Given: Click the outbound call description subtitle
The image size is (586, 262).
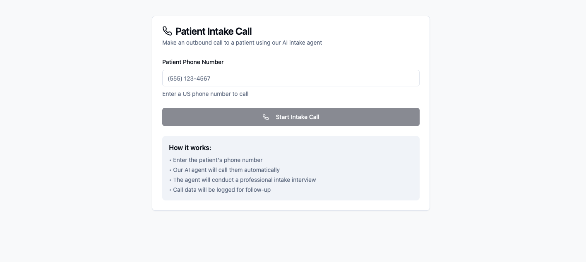Looking at the screenshot, I should tap(242, 43).
